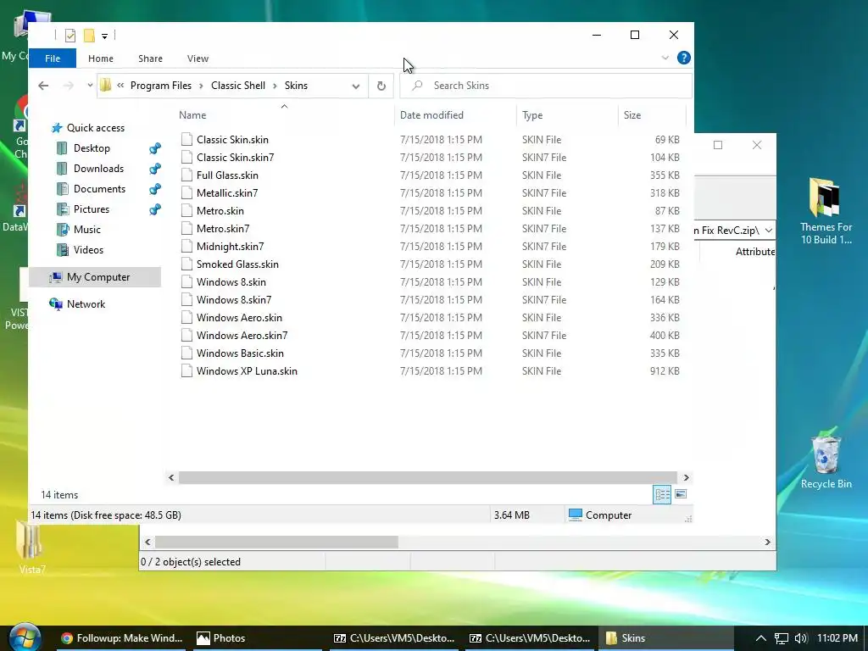Open Help with the blue question mark icon

pyautogui.click(x=684, y=58)
